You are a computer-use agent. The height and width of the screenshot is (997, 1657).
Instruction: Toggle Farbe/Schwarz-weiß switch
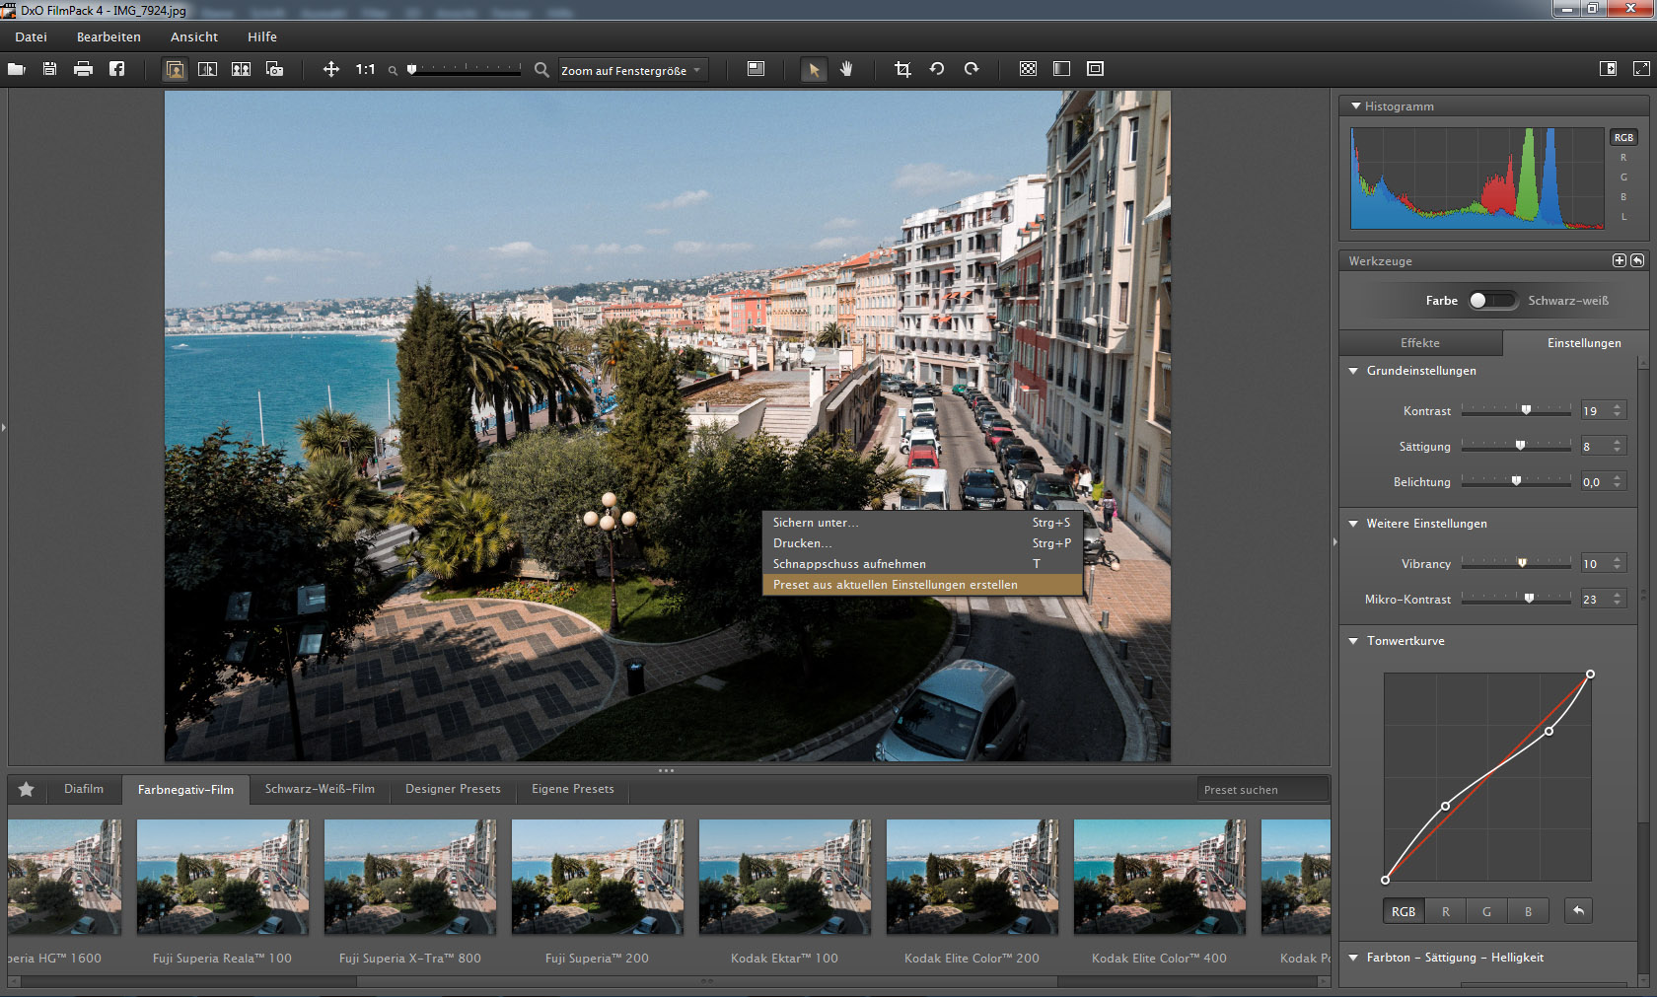(1492, 301)
